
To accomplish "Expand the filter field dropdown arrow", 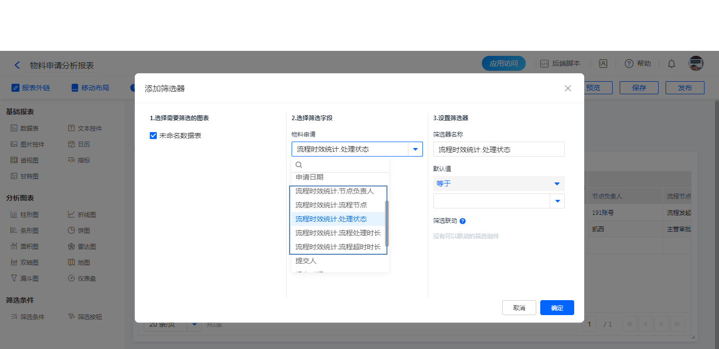I will pyautogui.click(x=415, y=149).
